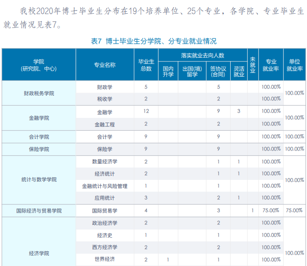The height and width of the screenshot is (266, 307).
Task: Click signed contract 9 in 会计学 row
Action: click(218, 136)
